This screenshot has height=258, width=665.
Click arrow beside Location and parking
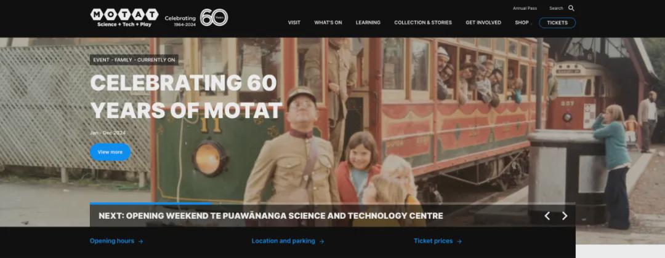click(321, 241)
